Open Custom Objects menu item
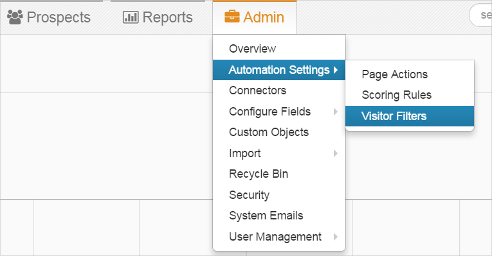The width and height of the screenshot is (492, 256). (279, 132)
